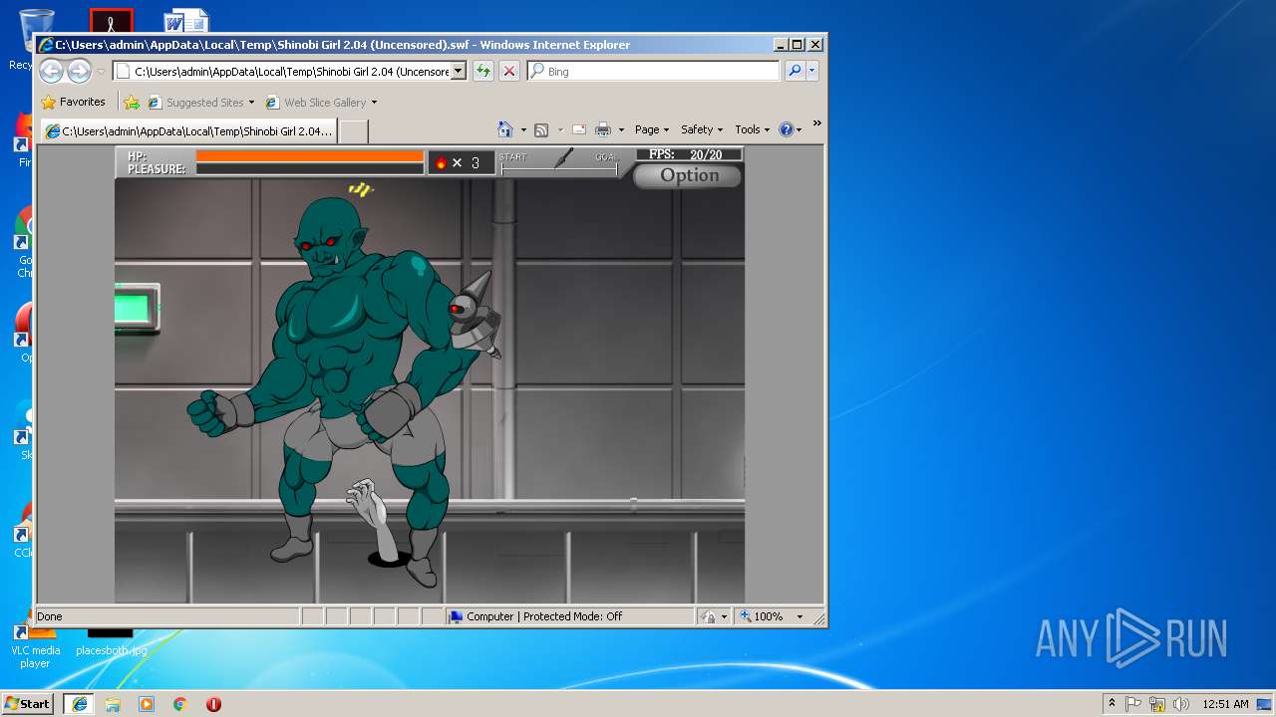Click the Action Center flag tray icon

[1133, 704]
